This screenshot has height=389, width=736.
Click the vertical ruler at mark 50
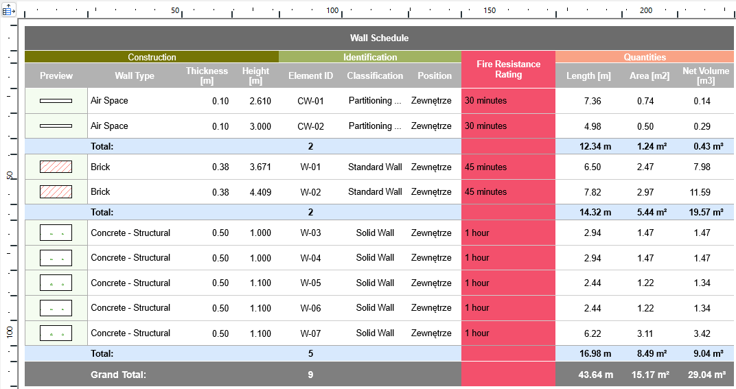[10, 176]
